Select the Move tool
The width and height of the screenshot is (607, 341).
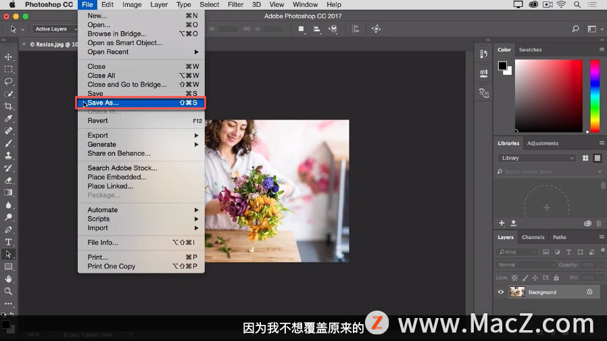coord(9,57)
